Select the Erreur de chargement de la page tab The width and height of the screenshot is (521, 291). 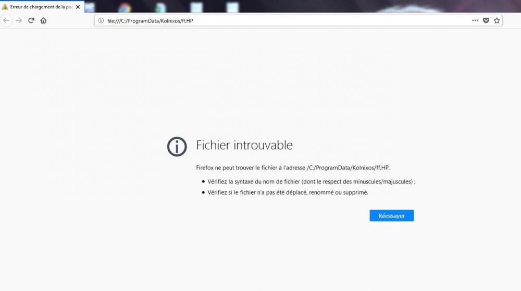42,7
